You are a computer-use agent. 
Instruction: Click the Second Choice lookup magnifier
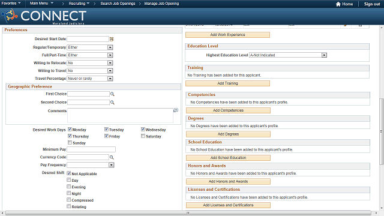112,103
